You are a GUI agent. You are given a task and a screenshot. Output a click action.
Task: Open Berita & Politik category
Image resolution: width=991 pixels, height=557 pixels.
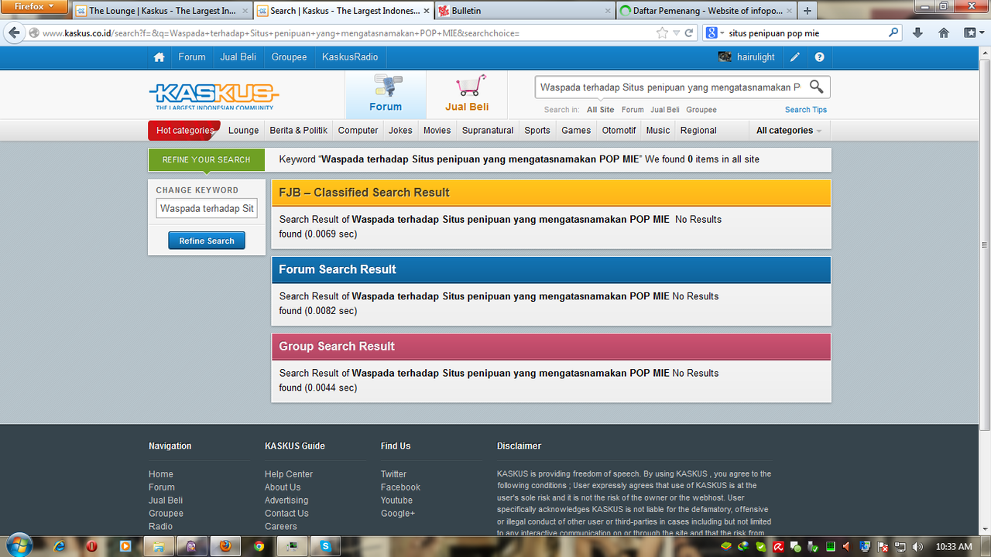tap(298, 130)
